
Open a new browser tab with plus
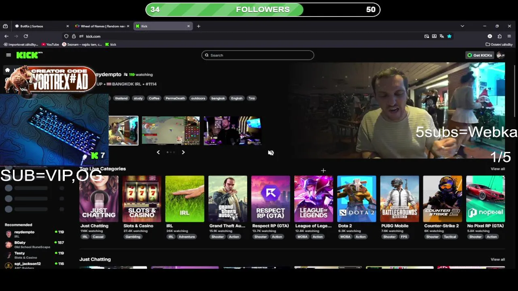pos(198,26)
